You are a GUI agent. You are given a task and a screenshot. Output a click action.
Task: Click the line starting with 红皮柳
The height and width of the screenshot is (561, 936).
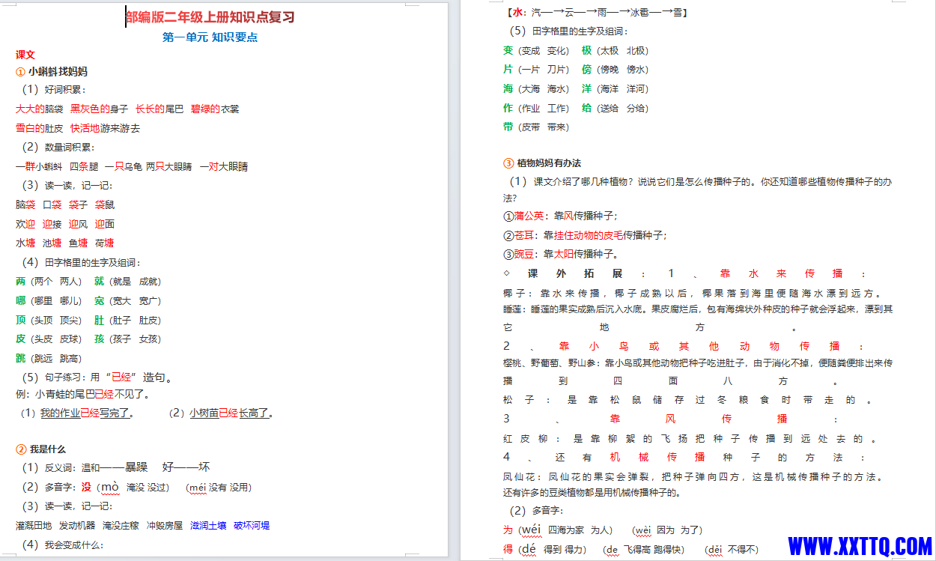(691, 439)
